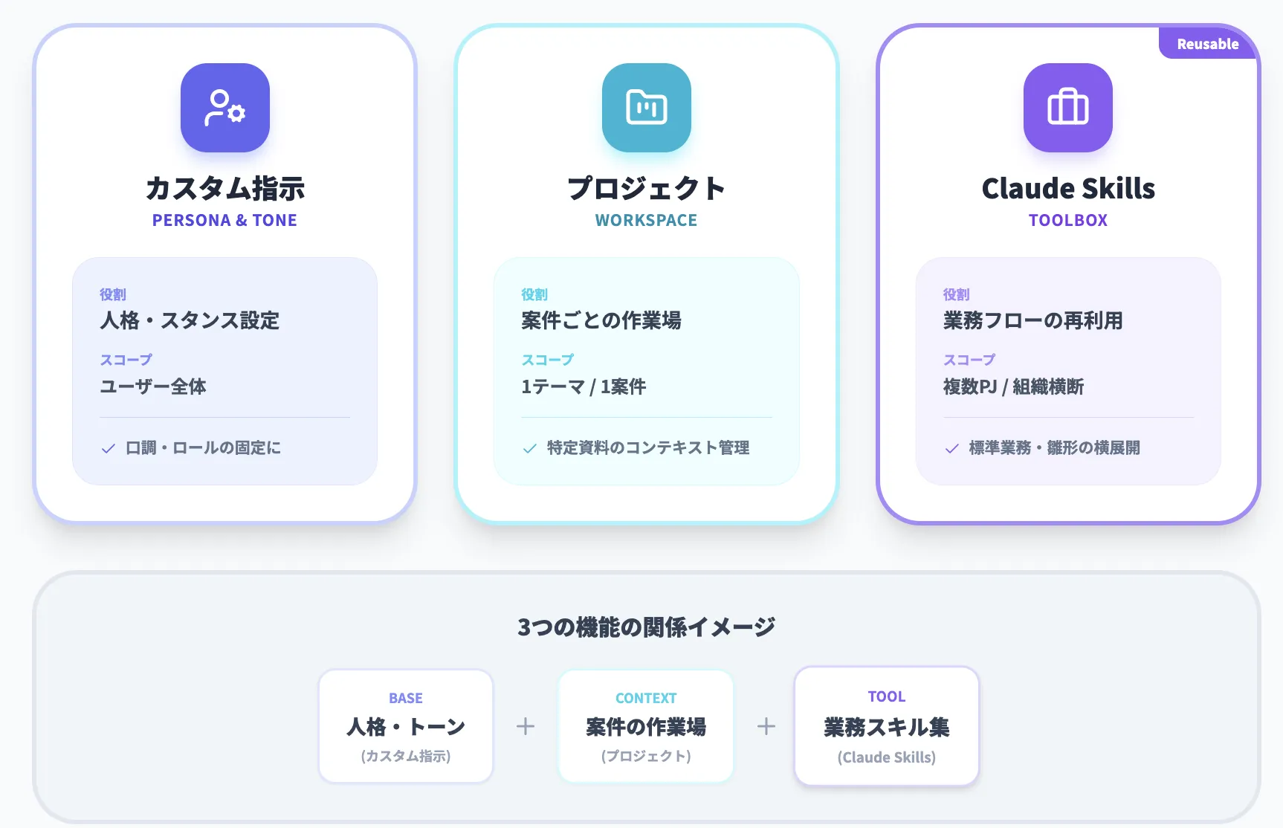Select the 人格・スタンス設定 role entry
Viewport: 1283px width, 828px height.
click(x=190, y=321)
